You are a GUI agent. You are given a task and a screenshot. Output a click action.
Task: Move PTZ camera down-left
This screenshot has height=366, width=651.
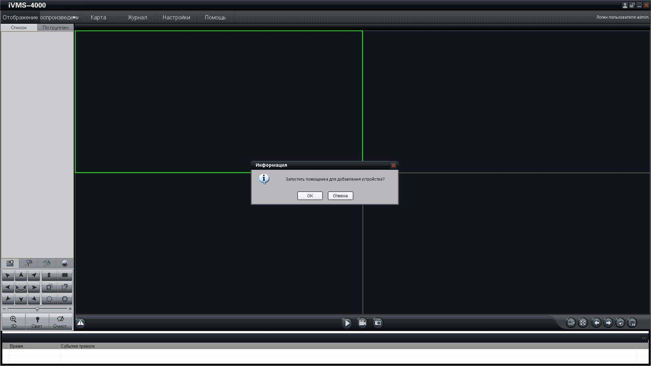click(8, 299)
